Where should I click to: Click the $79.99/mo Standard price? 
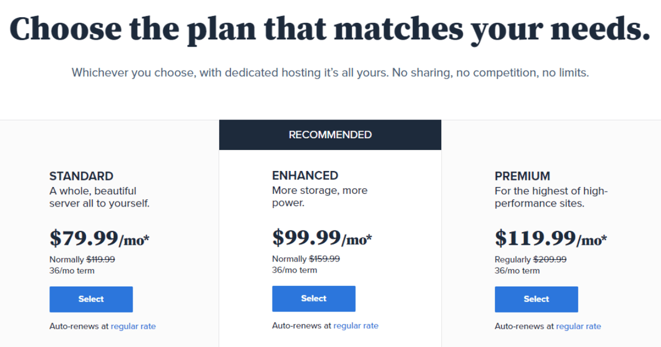(99, 238)
